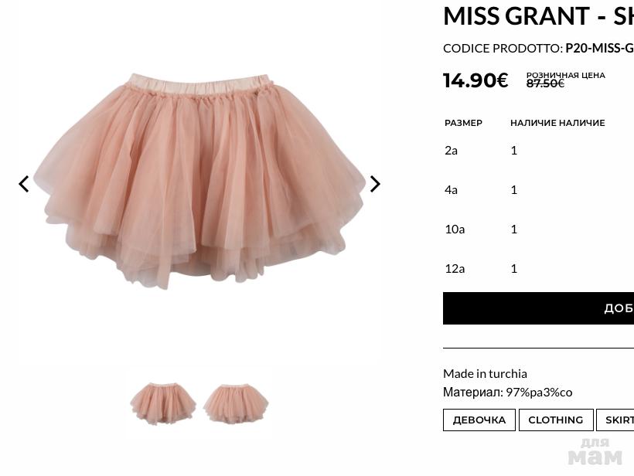Click the previous image arrow
This screenshot has width=634, height=476.
point(24,184)
